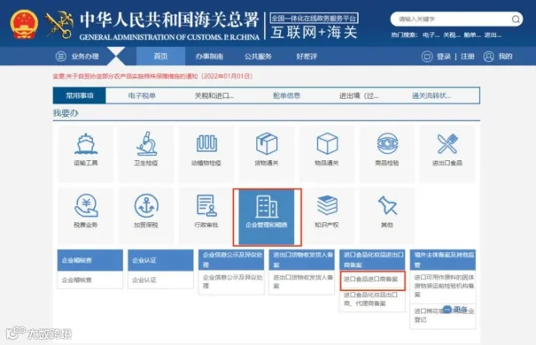Open the 进口食品进口商备案 link

pyautogui.click(x=371, y=280)
